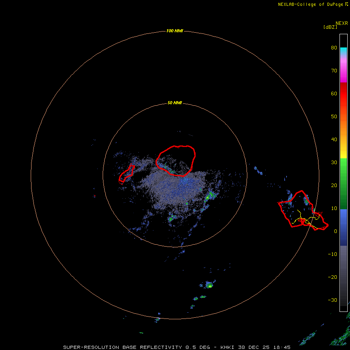The height and width of the screenshot is (350, 350).
Task: Pick the blue segment of the color bar
Action: (343, 227)
